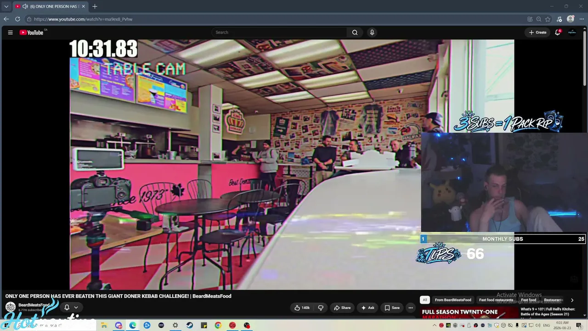Show more filter chips with right arrow
This screenshot has width=588, height=331.
point(572,300)
